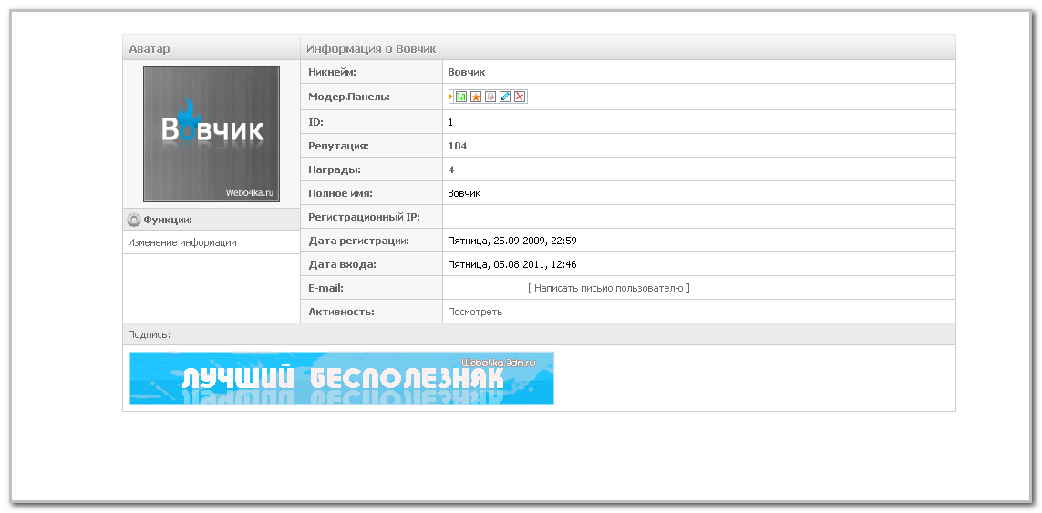Click the document icon in moderator panel

point(490,97)
